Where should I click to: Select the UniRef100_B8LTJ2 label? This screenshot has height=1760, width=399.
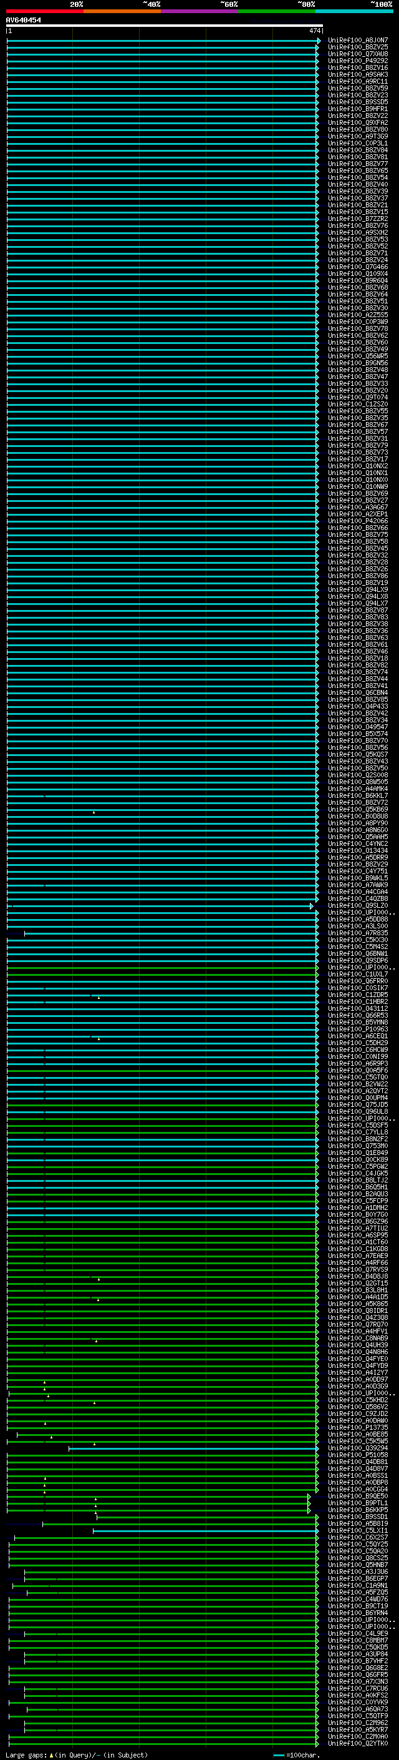[x=358, y=1180]
